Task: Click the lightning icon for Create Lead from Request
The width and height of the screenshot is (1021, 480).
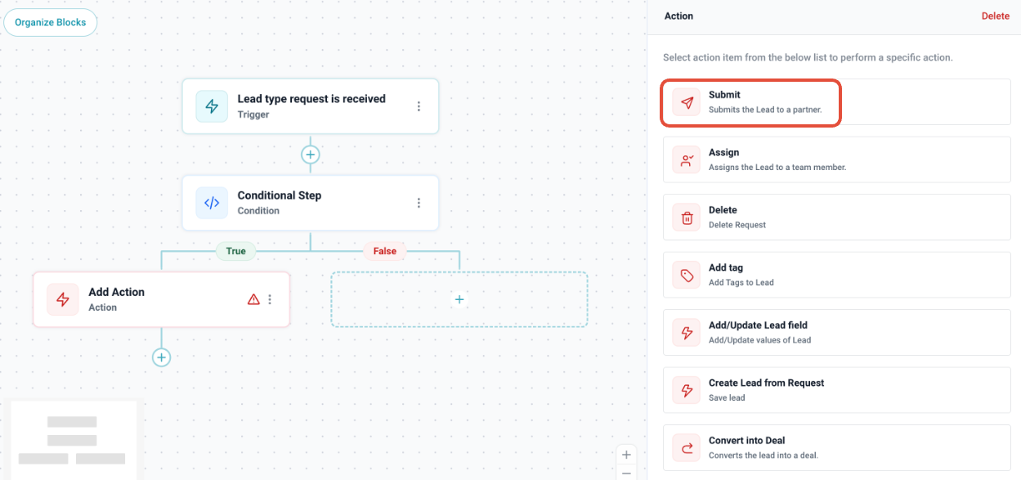Action: pyautogui.click(x=687, y=390)
